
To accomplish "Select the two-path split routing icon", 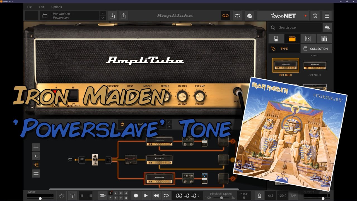I will pos(36,156).
